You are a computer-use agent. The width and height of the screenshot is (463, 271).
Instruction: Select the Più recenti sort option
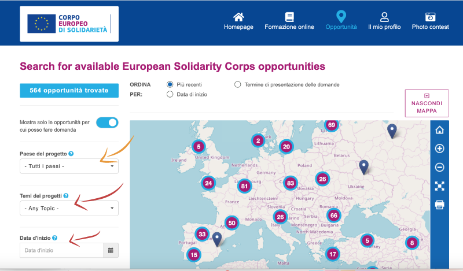click(x=170, y=84)
